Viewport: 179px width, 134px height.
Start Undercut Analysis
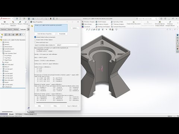tap(102, 24)
